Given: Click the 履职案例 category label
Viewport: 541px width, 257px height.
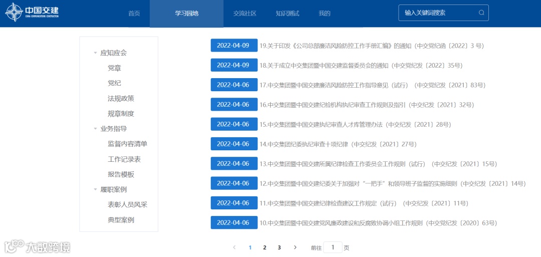Looking at the screenshot, I should pyautogui.click(x=114, y=190).
